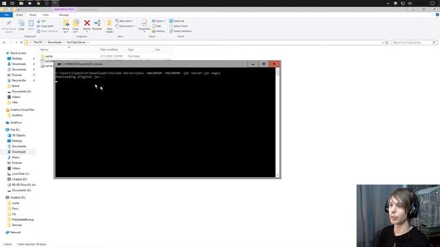Expand the Open dropdown in ribbon
The width and height of the screenshot is (440, 247).
(165, 21)
